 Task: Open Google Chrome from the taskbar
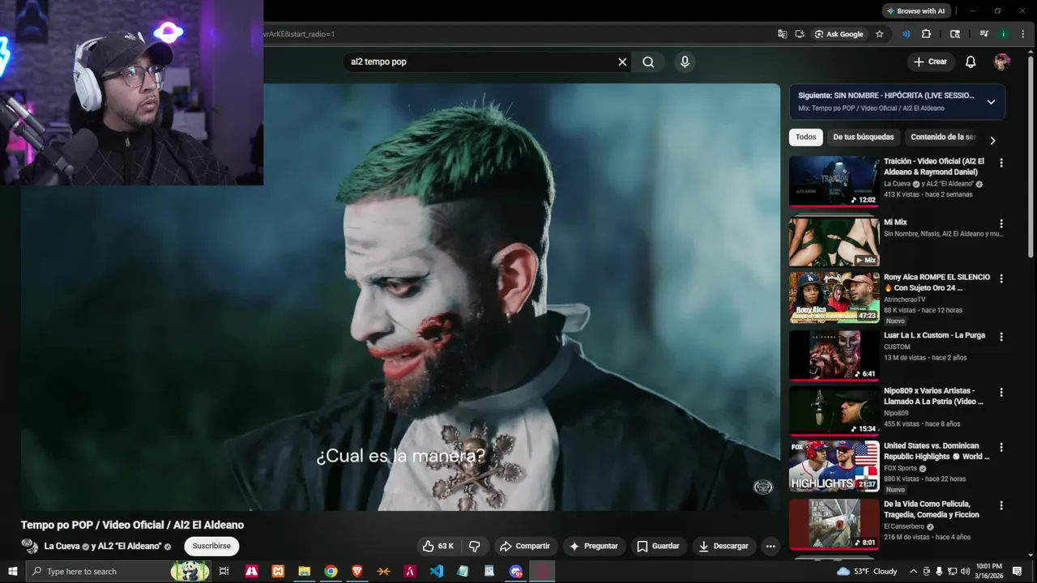point(331,571)
